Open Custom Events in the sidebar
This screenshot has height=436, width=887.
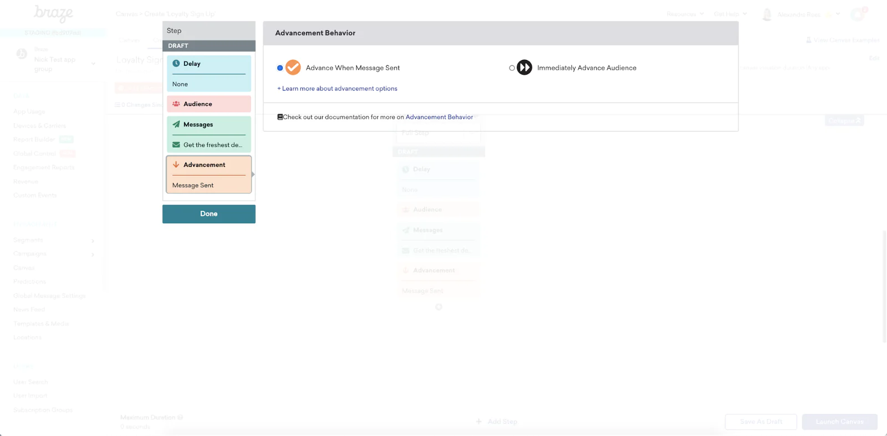35,195
